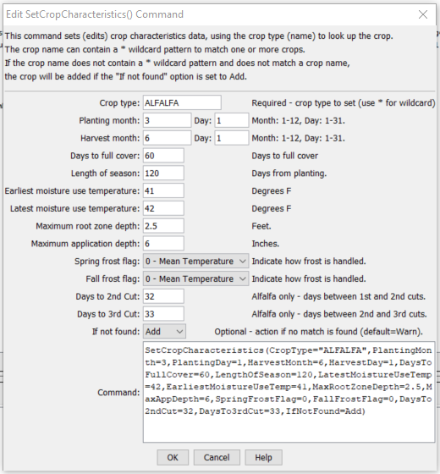
Task: Edit the Length of season field
Action: tap(163, 173)
